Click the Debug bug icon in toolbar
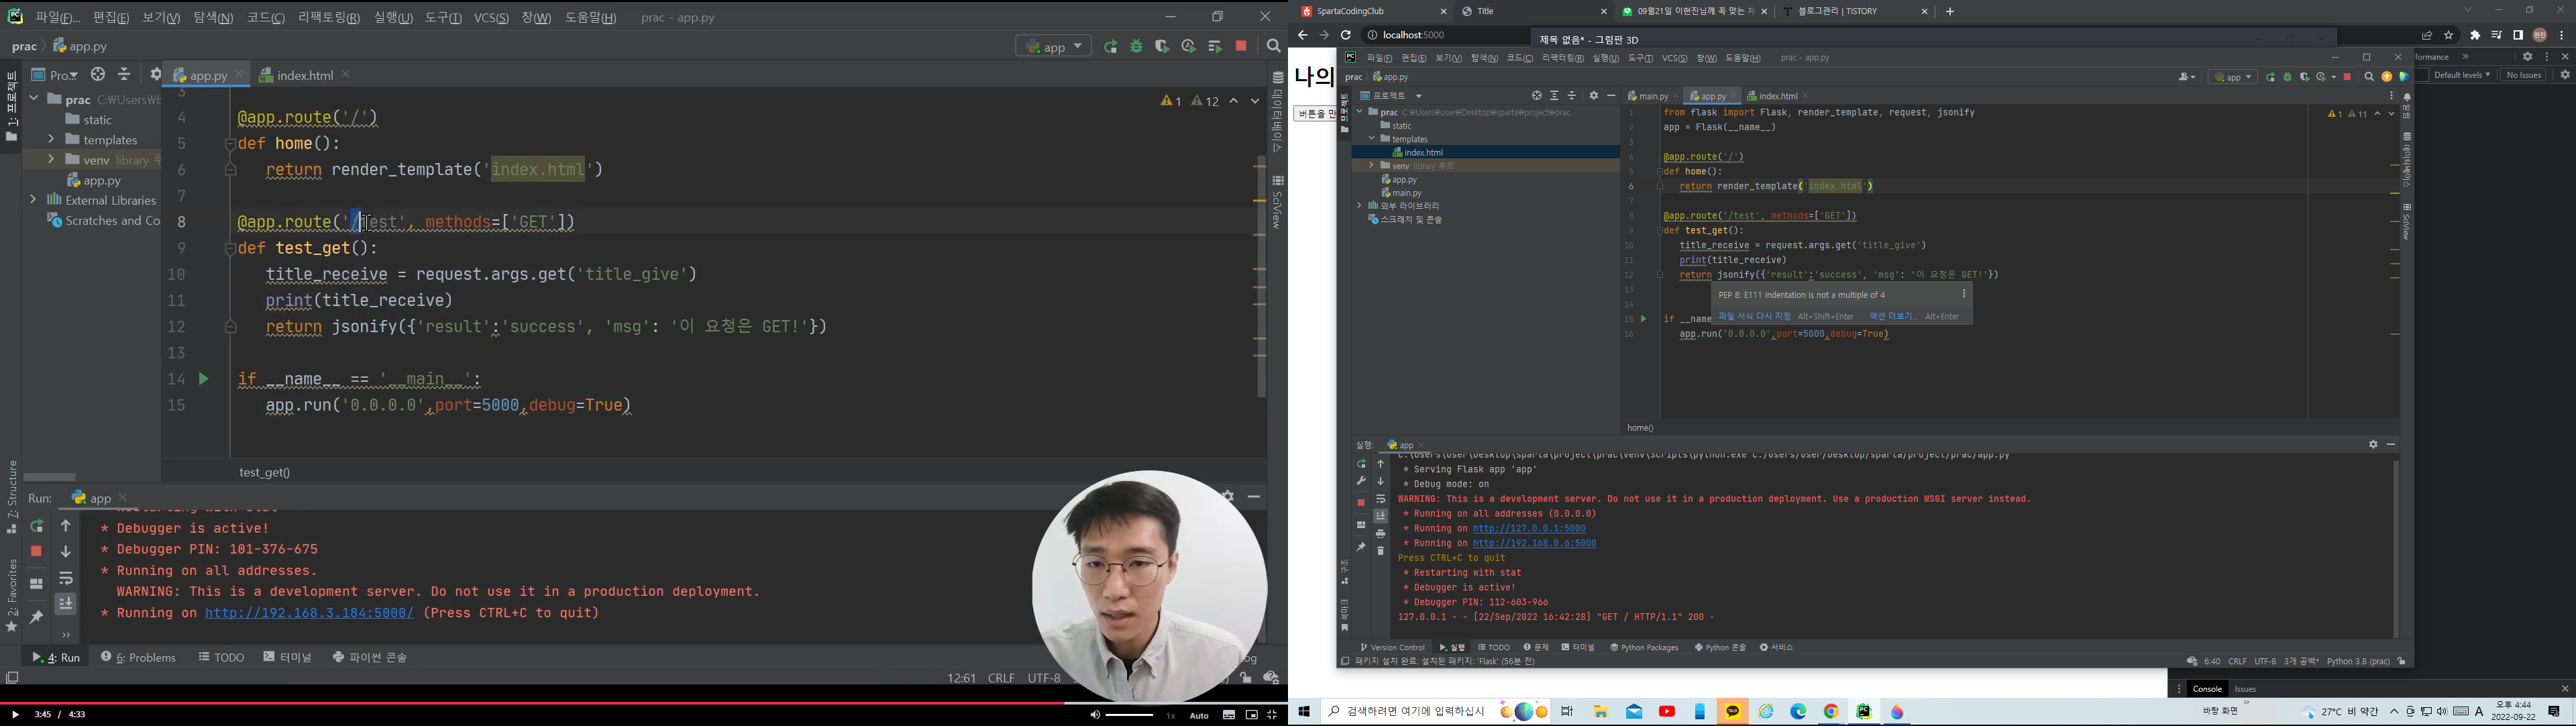 (1137, 47)
